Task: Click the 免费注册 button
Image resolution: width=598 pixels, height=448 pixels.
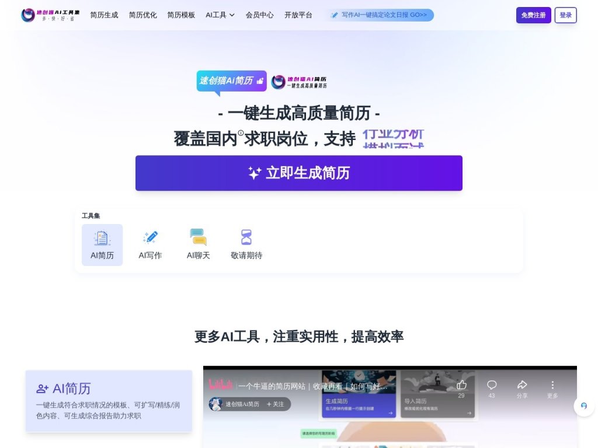Action: click(x=534, y=15)
